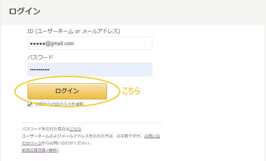Click the パスワードを忘れた場合は text
266x161 pixels.
pyautogui.click(x=45, y=129)
